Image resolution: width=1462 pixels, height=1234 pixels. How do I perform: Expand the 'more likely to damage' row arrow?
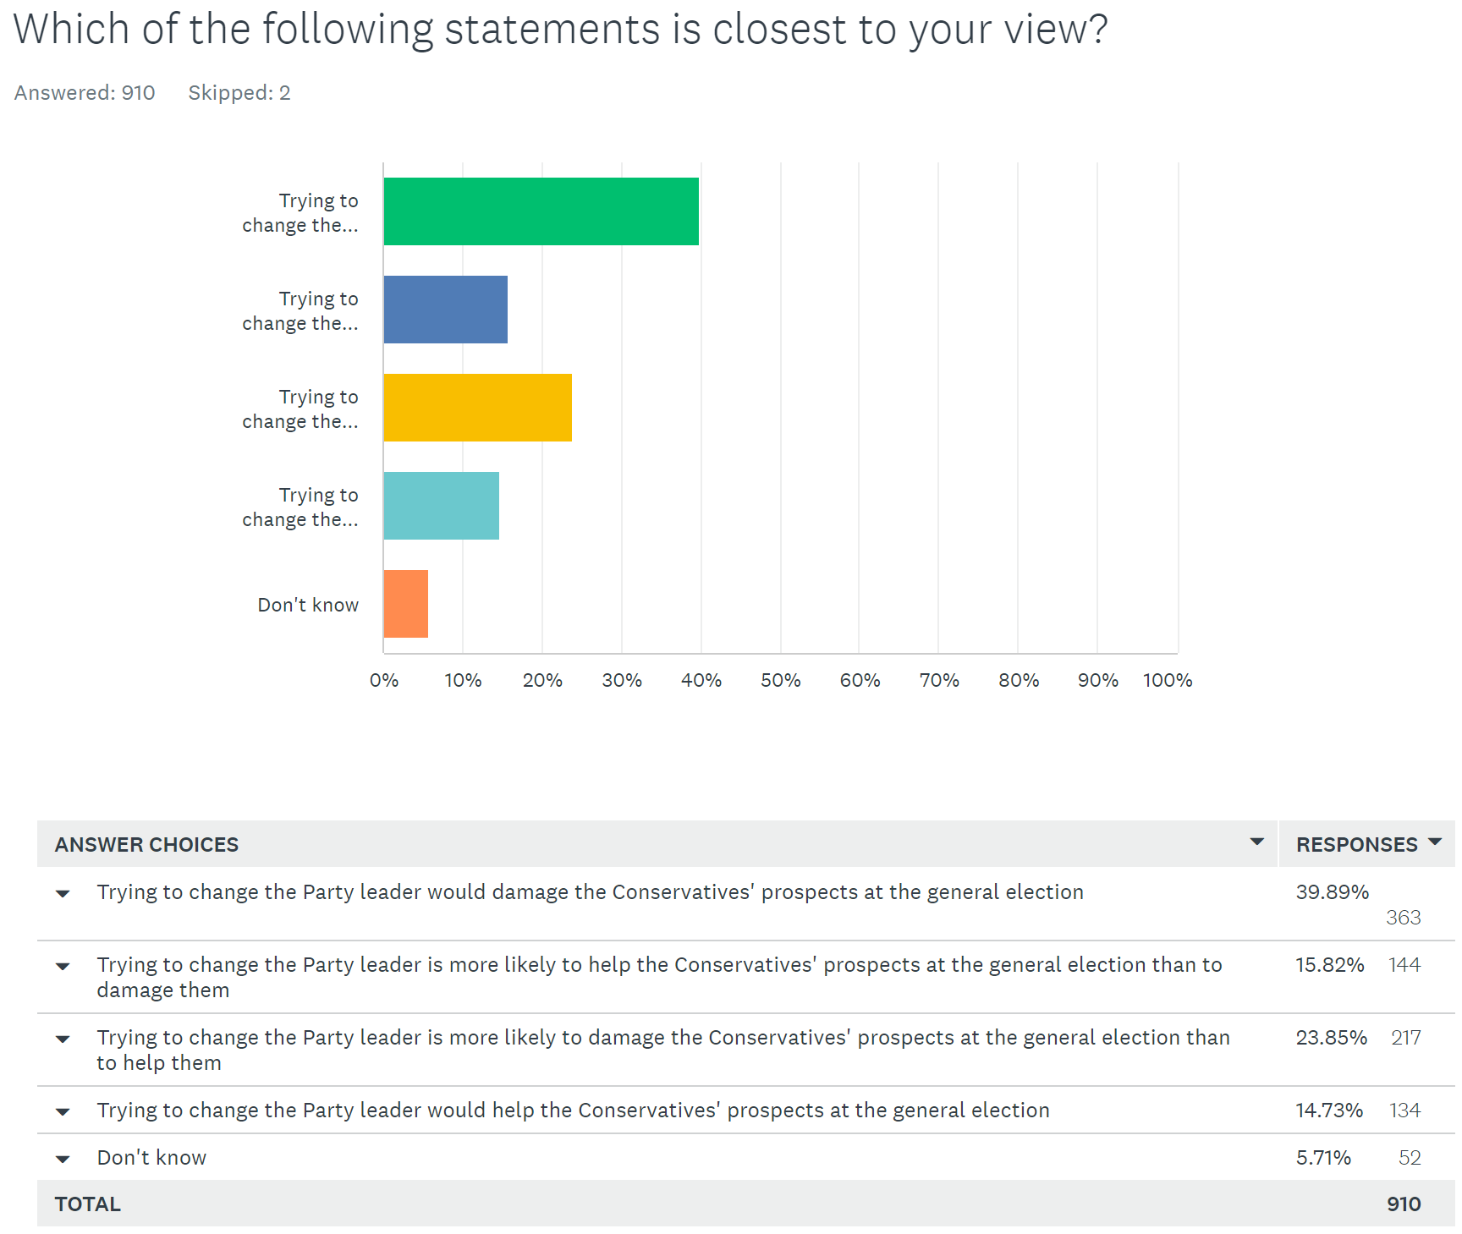[63, 1039]
